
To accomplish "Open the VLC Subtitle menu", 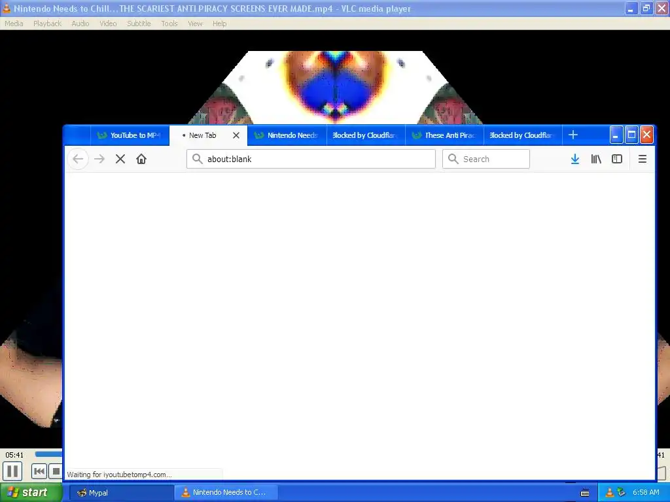I will point(139,24).
